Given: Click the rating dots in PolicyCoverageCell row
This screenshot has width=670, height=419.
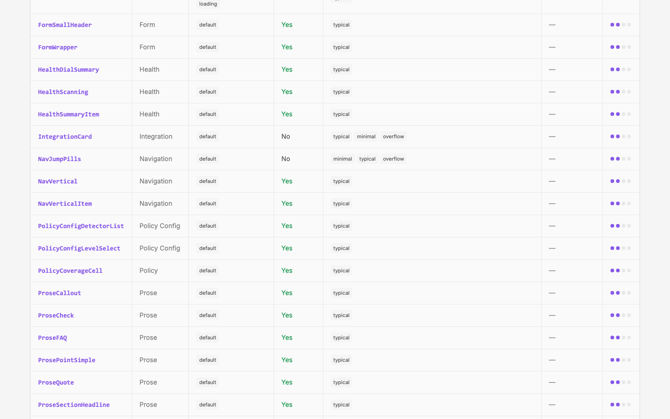Looking at the screenshot, I should (621, 270).
